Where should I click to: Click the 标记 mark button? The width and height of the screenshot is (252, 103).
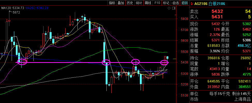tap(166, 3)
